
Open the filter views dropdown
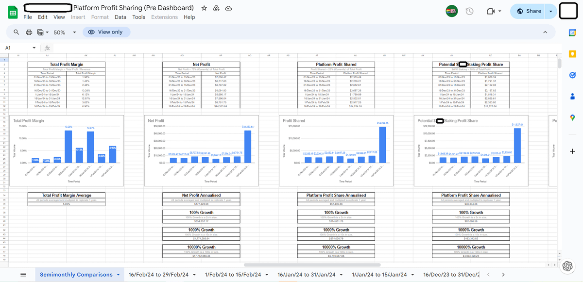[43, 32]
